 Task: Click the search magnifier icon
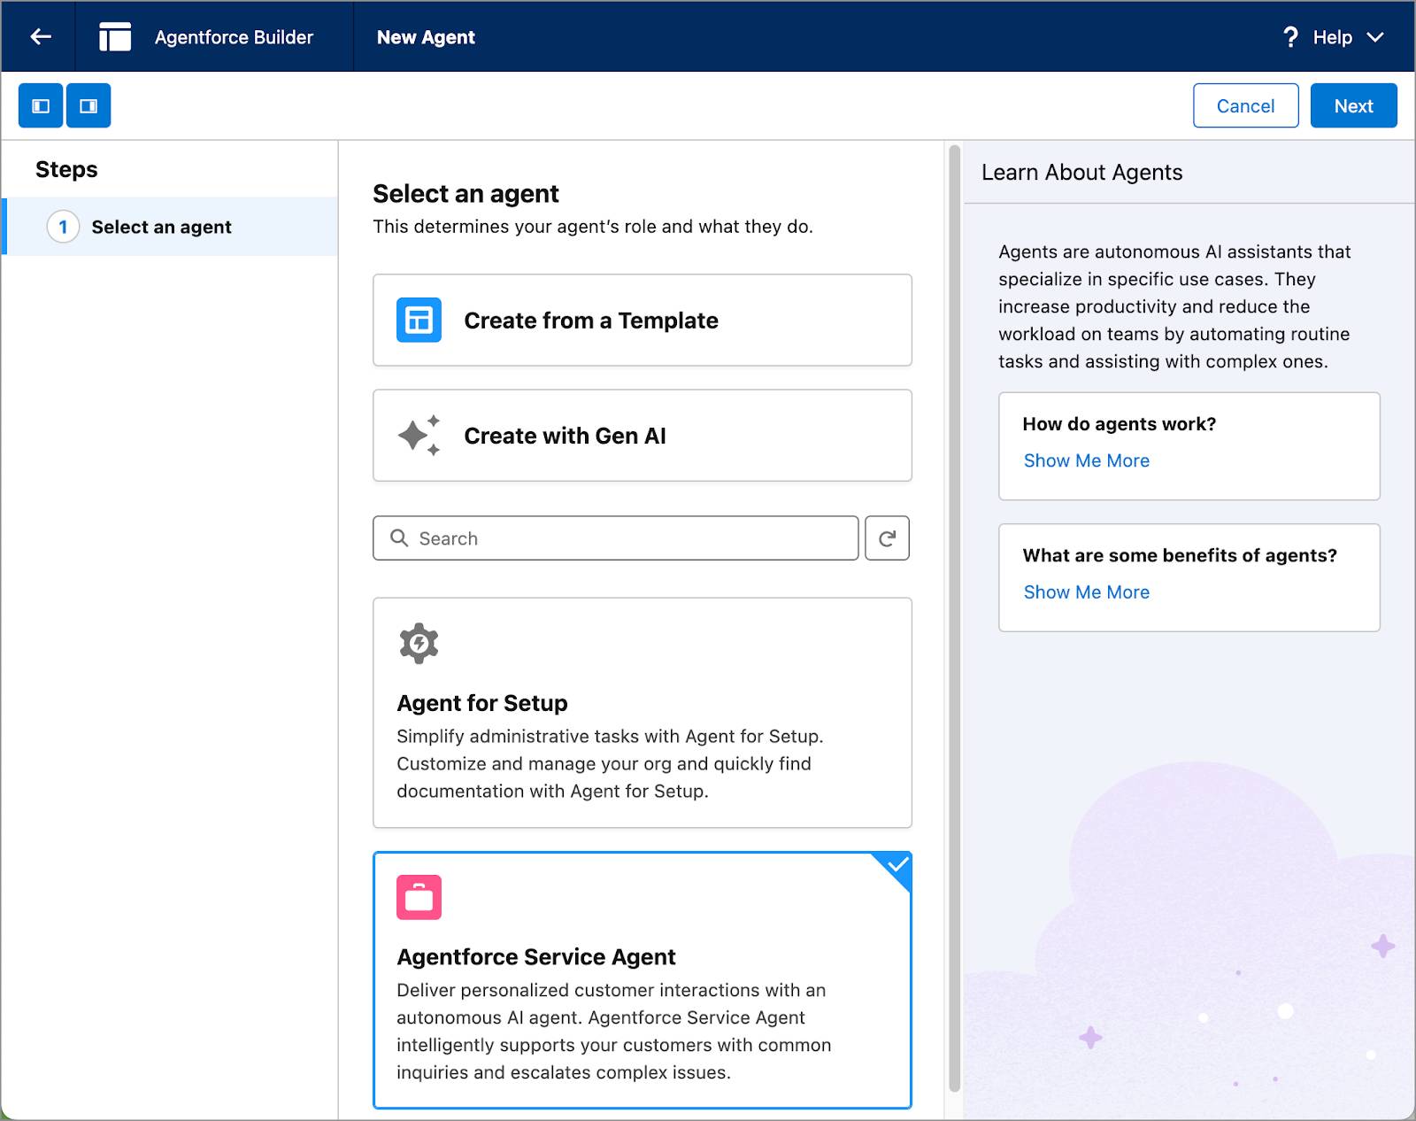tap(399, 538)
